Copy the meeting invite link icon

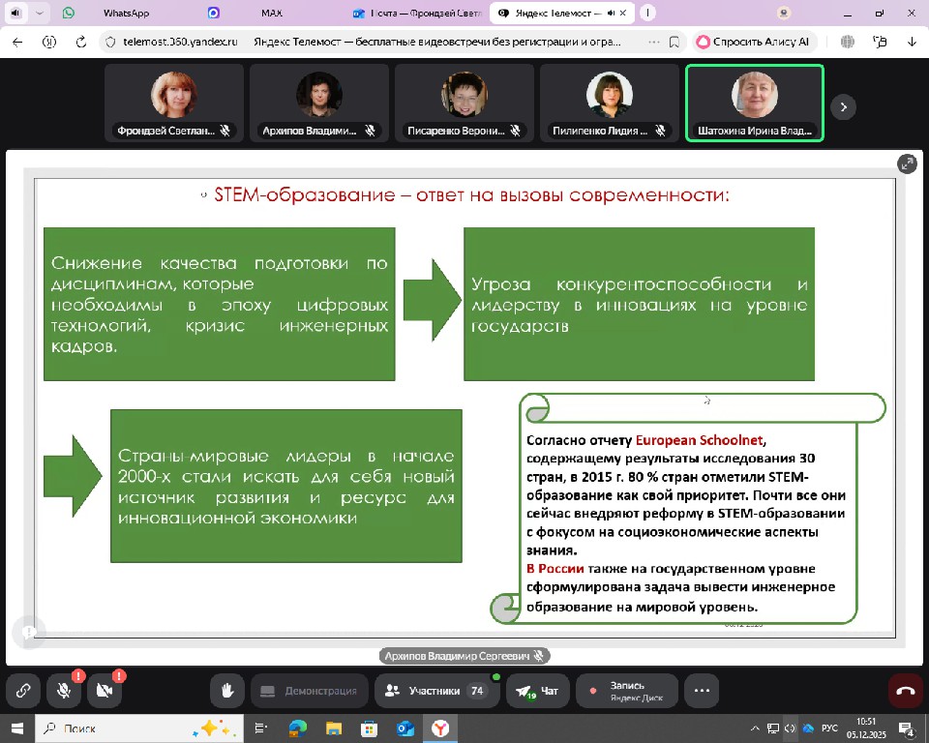point(23,691)
